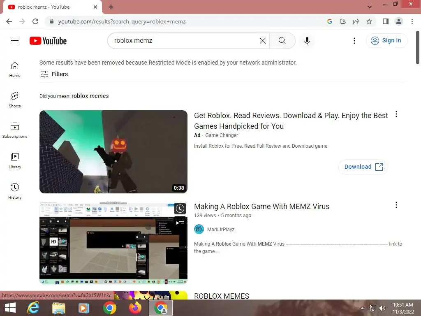Share this page from the address bar
The width and height of the screenshot is (421, 316).
pyautogui.click(x=356, y=21)
